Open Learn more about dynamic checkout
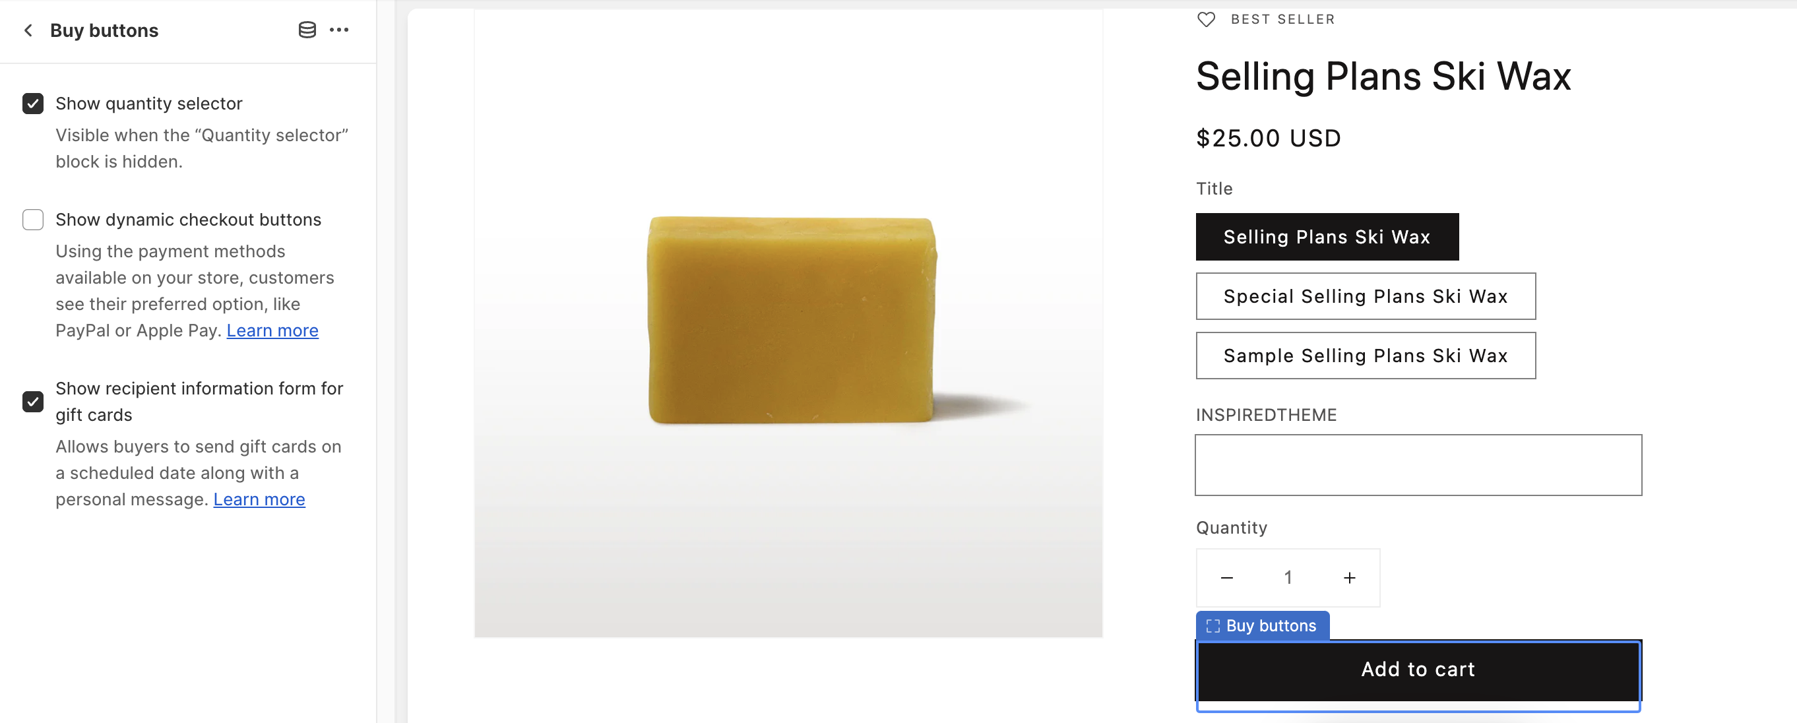This screenshot has width=1797, height=723. tap(272, 330)
